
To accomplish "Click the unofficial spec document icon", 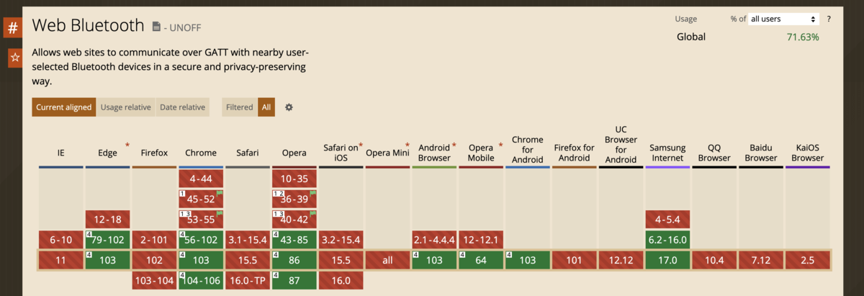I will (156, 27).
